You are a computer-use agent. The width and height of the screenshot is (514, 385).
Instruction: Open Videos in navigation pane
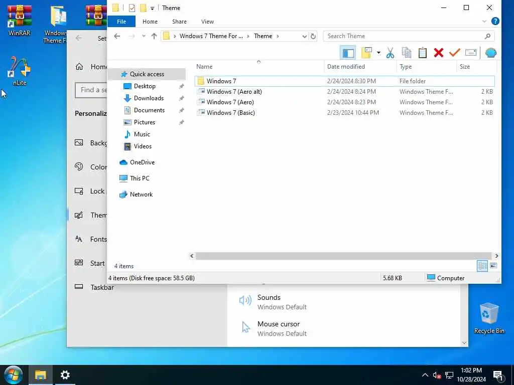[143, 146]
